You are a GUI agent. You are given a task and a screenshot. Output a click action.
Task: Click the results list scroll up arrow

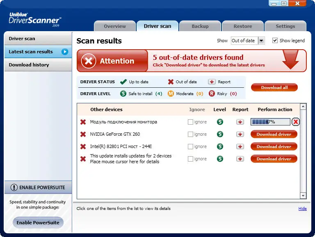[303, 107]
